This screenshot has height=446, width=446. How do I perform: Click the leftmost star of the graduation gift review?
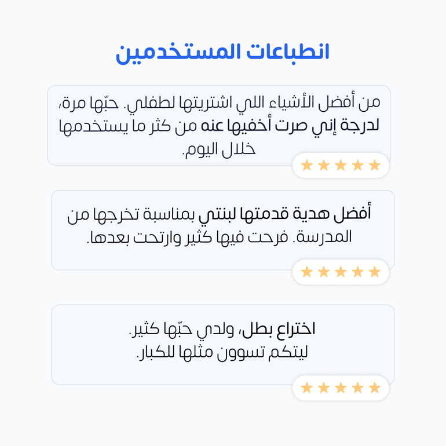pyautogui.click(x=307, y=272)
